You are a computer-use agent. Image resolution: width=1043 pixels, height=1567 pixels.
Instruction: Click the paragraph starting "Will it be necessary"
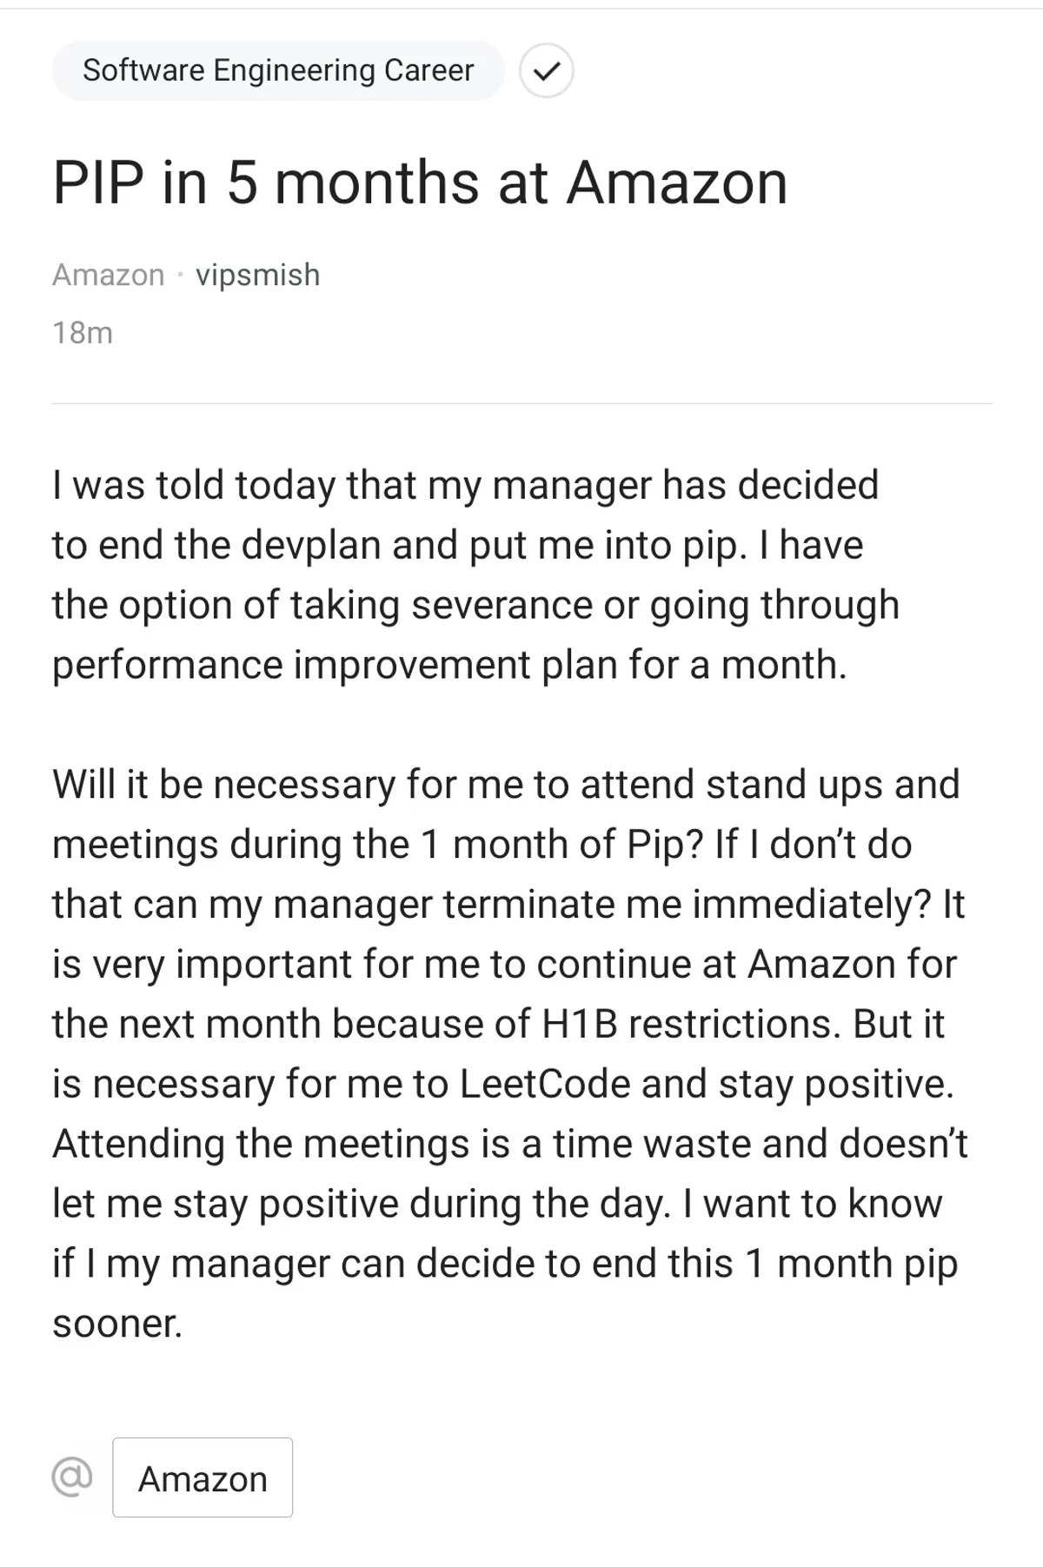pyautogui.click(x=508, y=1053)
